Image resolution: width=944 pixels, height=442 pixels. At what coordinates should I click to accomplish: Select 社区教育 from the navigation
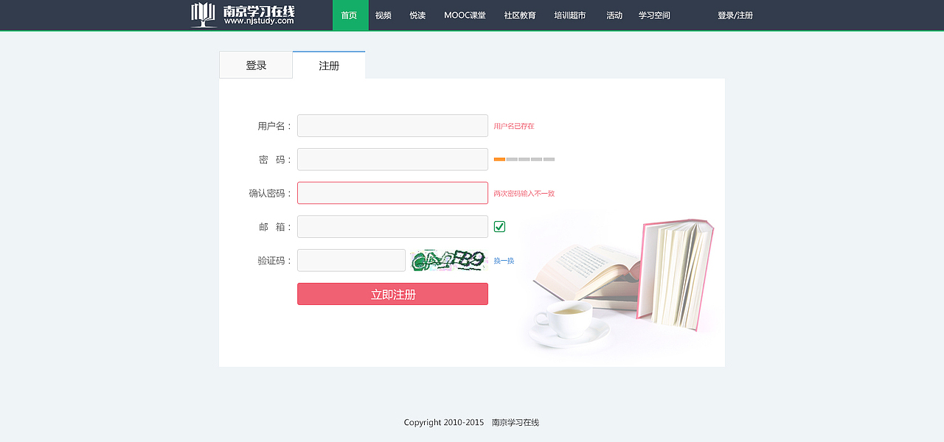point(520,15)
